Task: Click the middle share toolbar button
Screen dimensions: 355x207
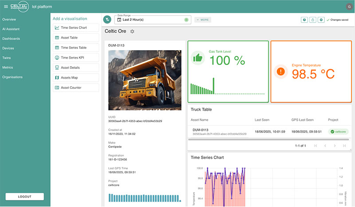Action: [x=313, y=20]
